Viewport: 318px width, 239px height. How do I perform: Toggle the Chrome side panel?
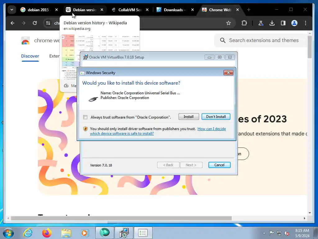(x=283, y=23)
